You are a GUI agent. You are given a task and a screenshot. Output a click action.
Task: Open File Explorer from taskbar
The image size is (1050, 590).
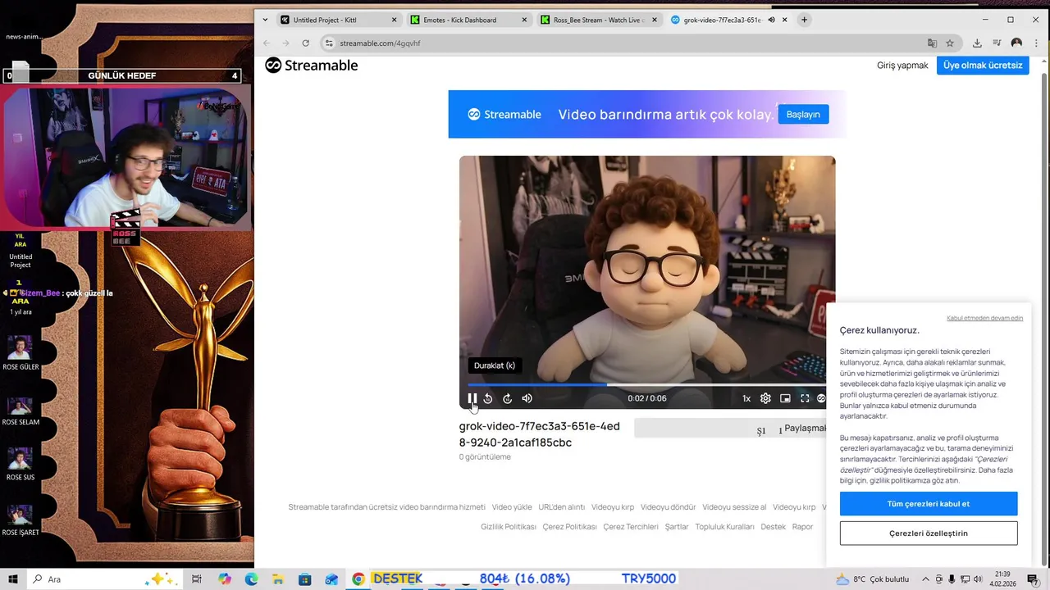(278, 579)
